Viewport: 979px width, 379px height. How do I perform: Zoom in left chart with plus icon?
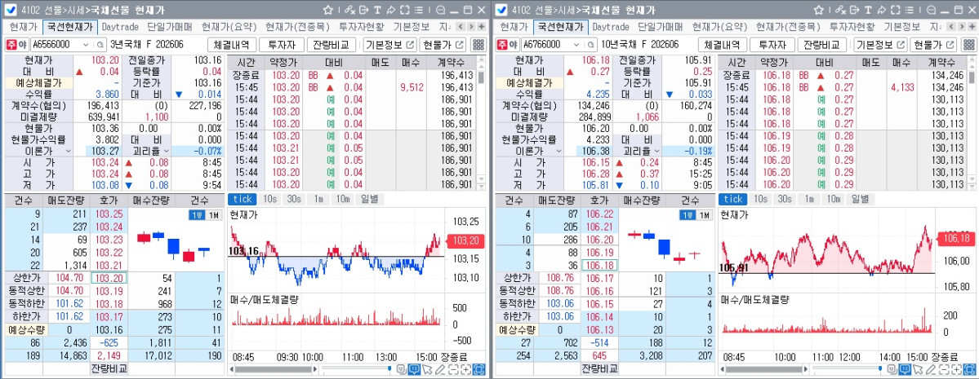click(465, 369)
